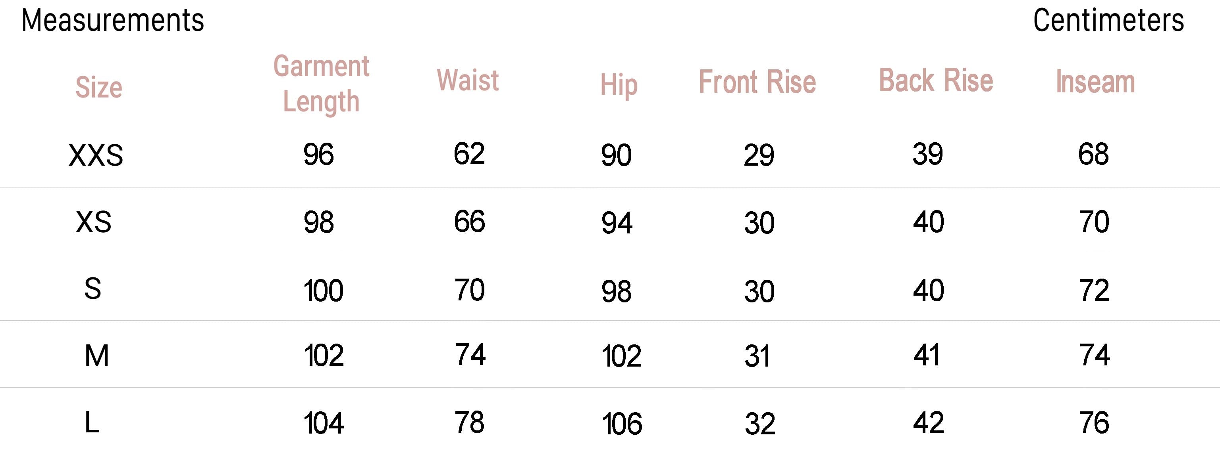Click the garment length value for size S
Screen dimensions: 1220x451
324,290
